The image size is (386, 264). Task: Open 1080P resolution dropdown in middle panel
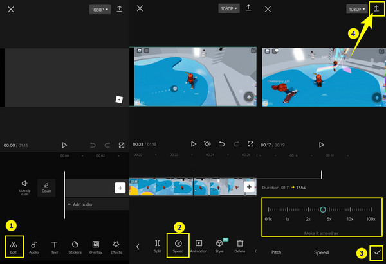point(229,8)
